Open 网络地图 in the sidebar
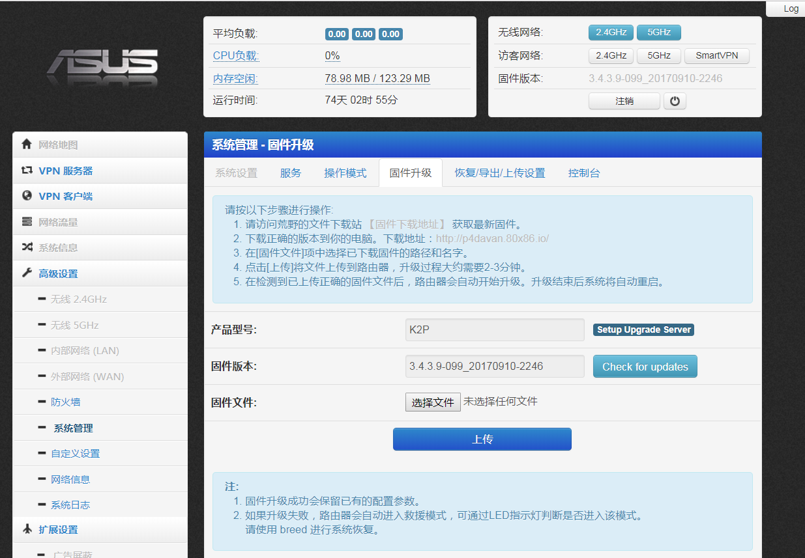Screen dimensions: 805x558 click(x=100, y=145)
